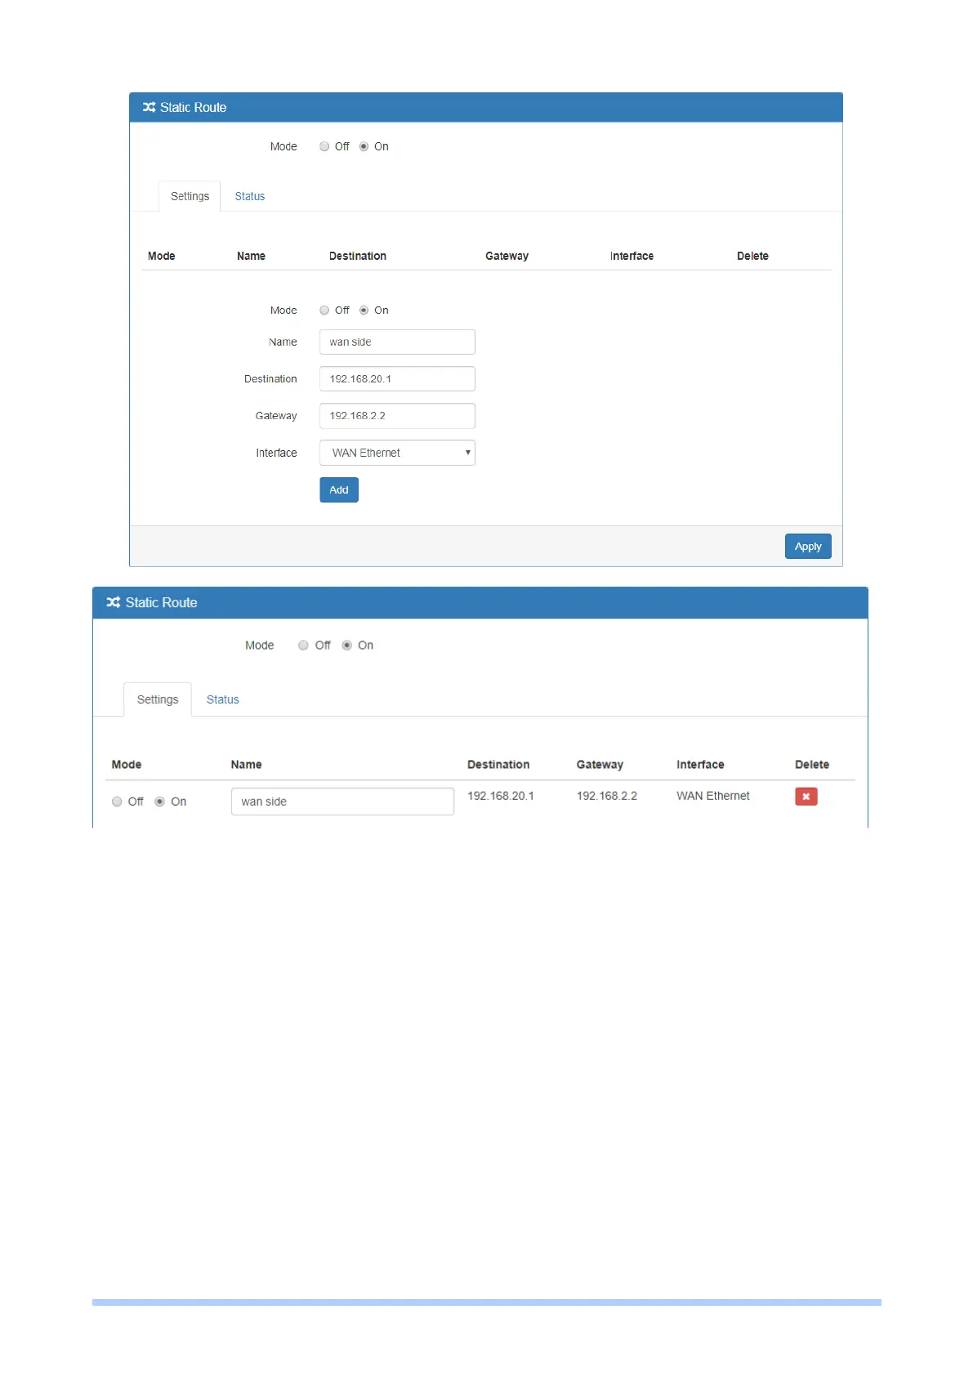
Task: Click Delete column header in lower table
Action: [x=812, y=765]
